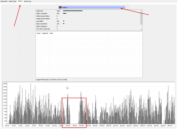177x129 pixels.
Task: Click the 46:00 label on graph axis
Action: (170, 125)
